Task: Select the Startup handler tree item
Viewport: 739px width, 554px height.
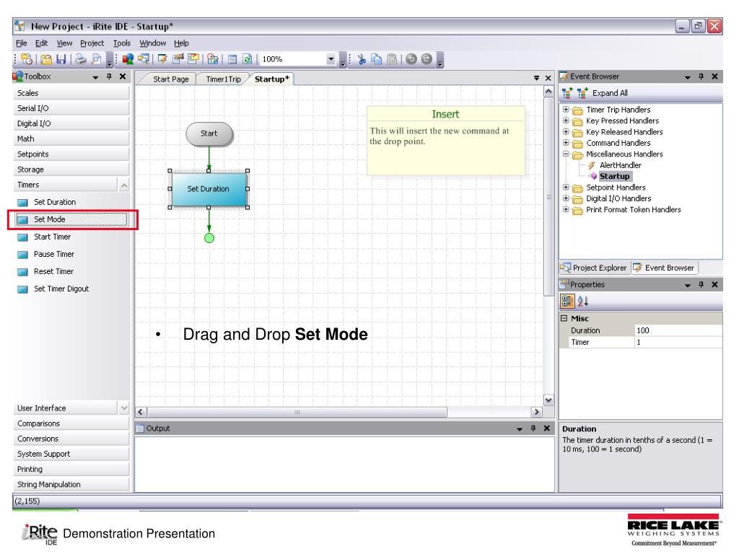Action: tap(614, 176)
